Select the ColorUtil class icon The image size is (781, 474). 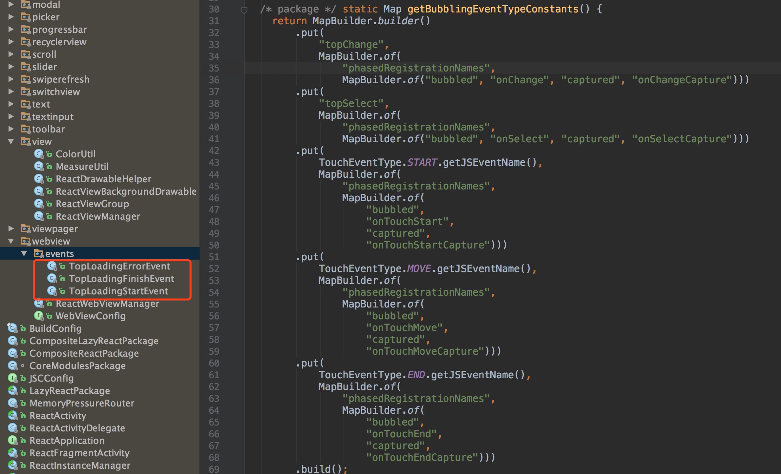point(39,154)
